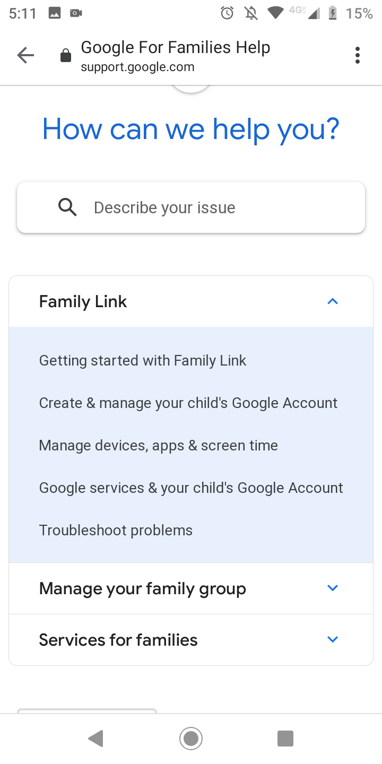Tap the Family Link heading text
382x764 pixels.
pos(83,302)
